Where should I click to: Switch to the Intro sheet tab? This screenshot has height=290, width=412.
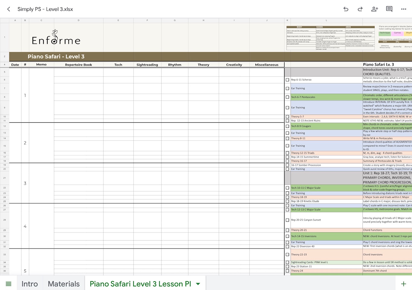pyautogui.click(x=30, y=284)
